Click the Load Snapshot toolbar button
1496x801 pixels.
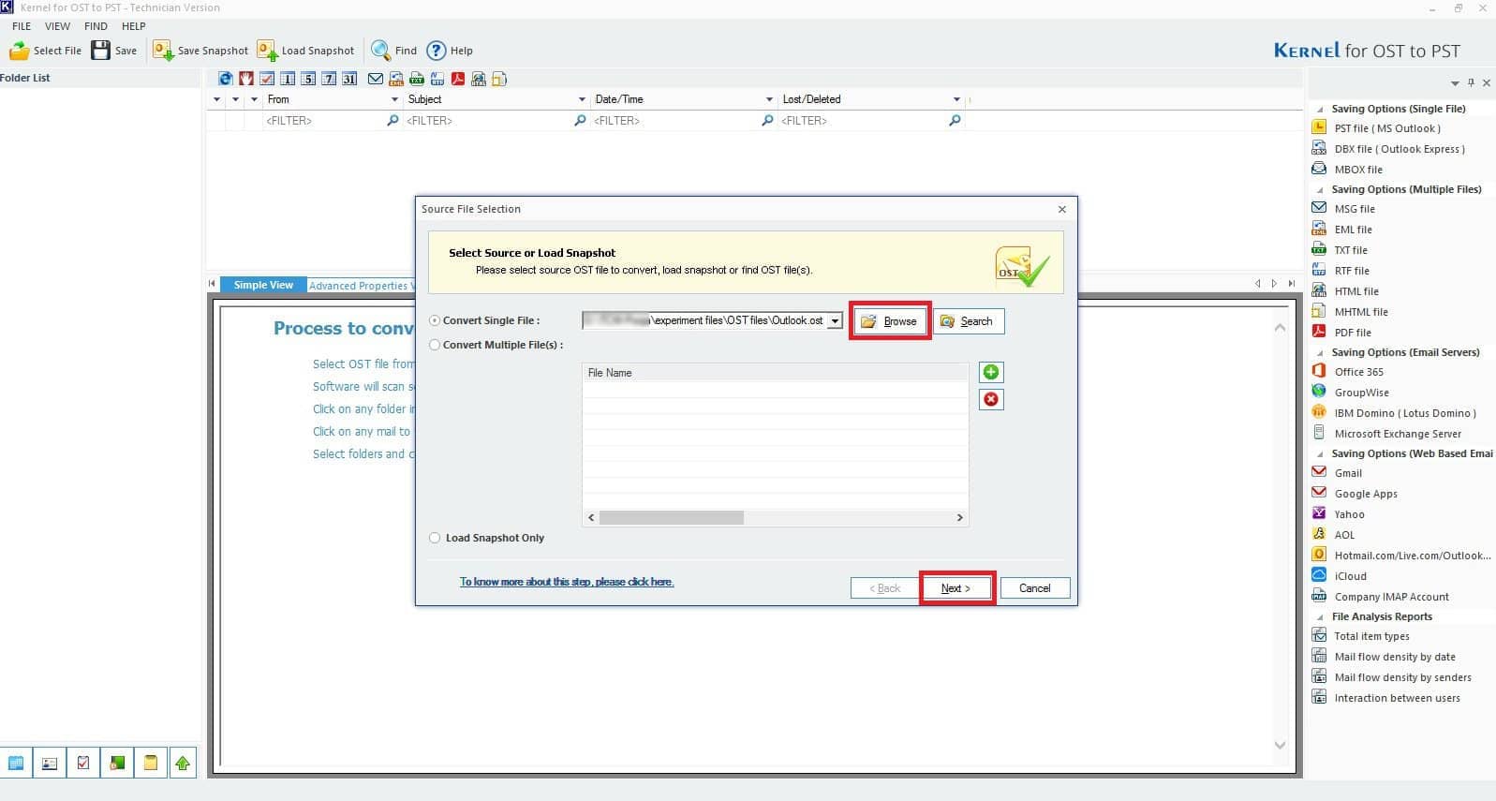click(305, 51)
